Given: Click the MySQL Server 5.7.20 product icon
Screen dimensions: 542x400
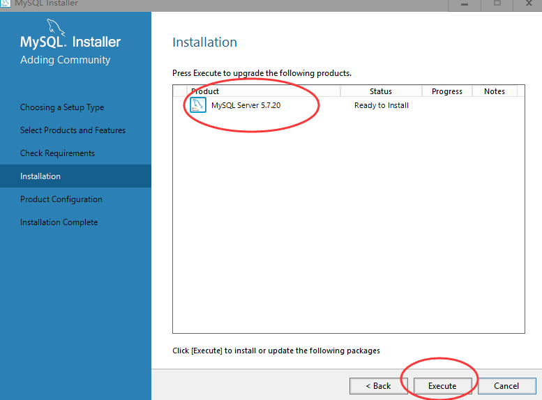Looking at the screenshot, I should pyautogui.click(x=198, y=105).
